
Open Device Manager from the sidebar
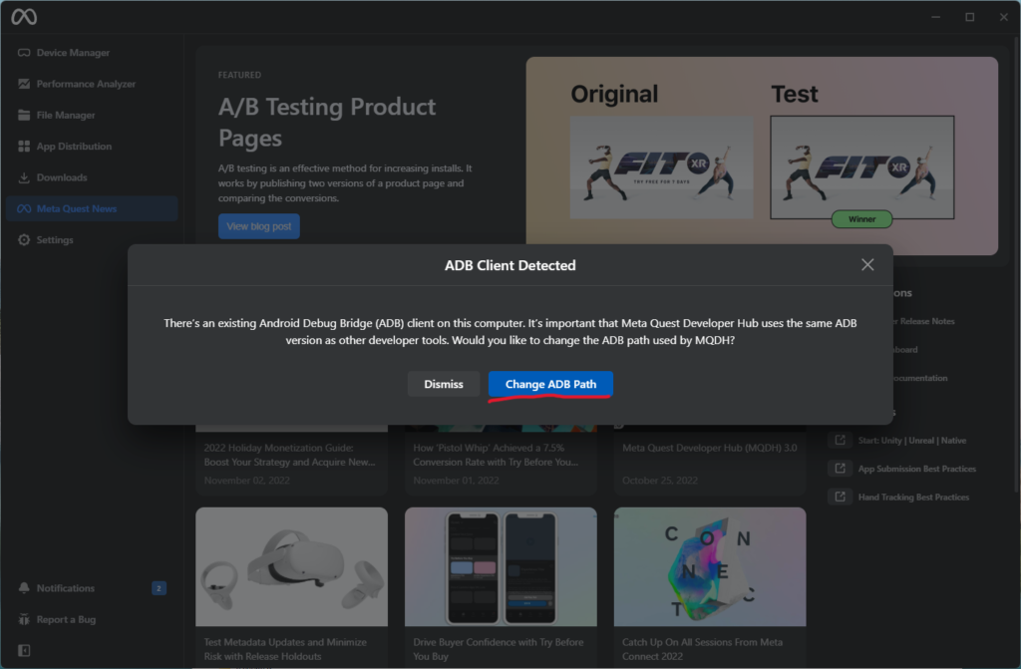click(92, 53)
